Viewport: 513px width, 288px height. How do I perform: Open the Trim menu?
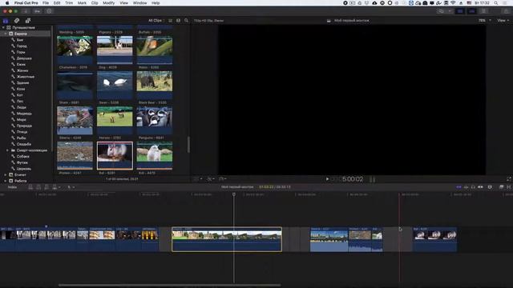pyautogui.click(x=69, y=3)
